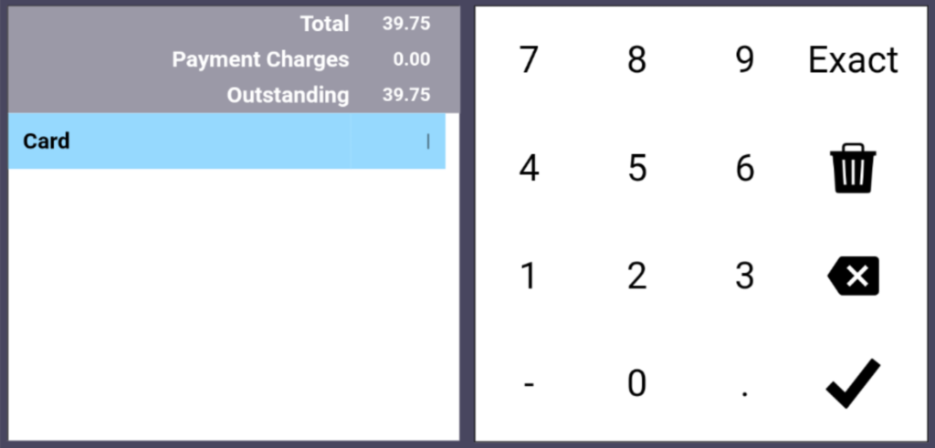Click the Card amount input field
935x448 pixels.
398,141
